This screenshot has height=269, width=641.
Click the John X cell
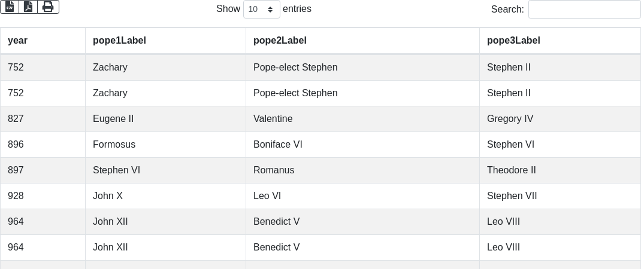165,196
